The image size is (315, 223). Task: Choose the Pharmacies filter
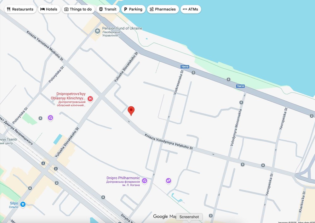[x=163, y=9]
